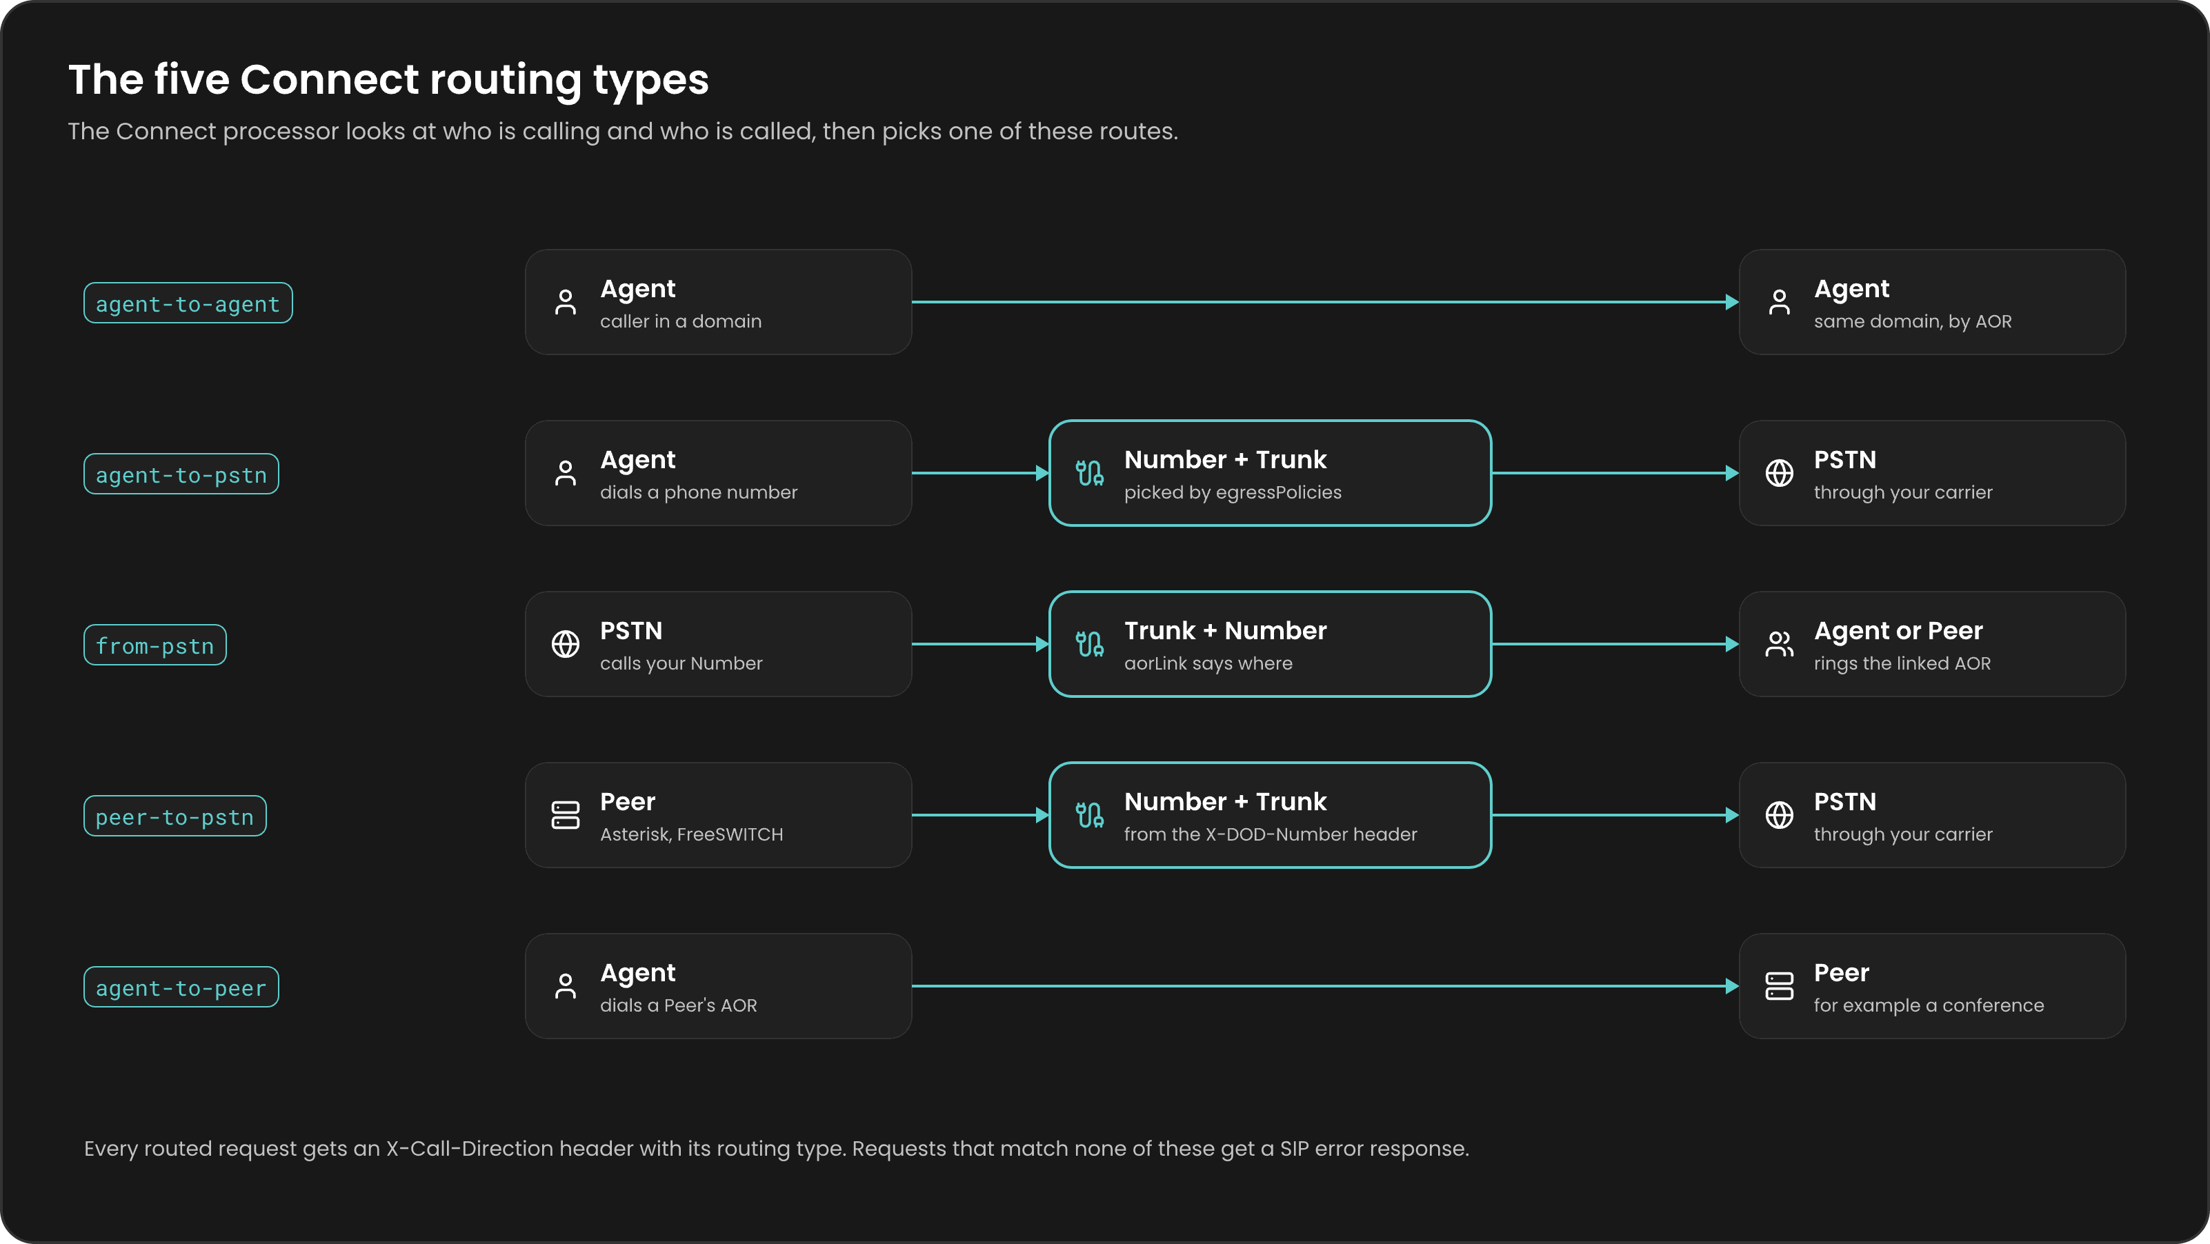Click the X-Call-Direction footnote sentence
The width and height of the screenshot is (2210, 1244).
[x=777, y=1149]
